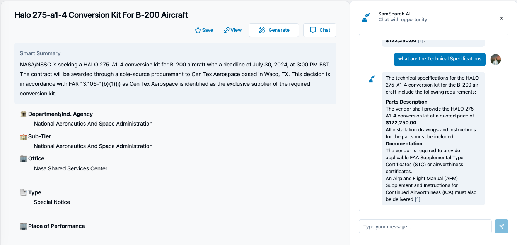Click the Halo 275-a1-4 Conversion Kit title
The width and height of the screenshot is (517, 245).
point(101,15)
